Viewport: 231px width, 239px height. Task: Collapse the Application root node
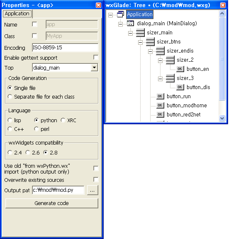[x=110, y=15]
